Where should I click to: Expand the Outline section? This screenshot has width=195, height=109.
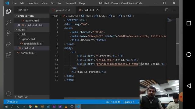[x=32, y=97]
